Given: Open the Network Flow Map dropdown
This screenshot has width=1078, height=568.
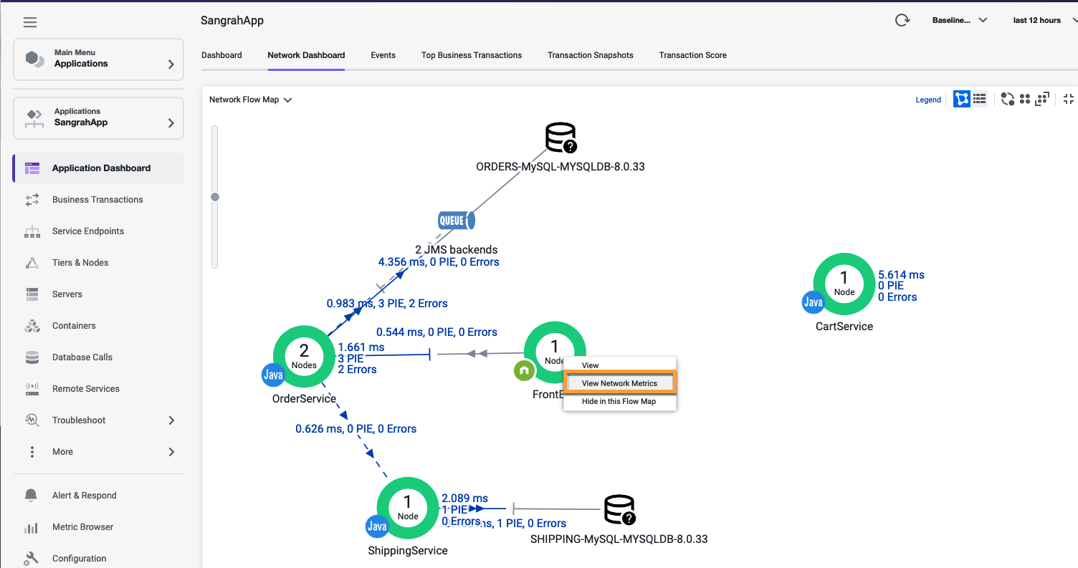Looking at the screenshot, I should pos(251,100).
